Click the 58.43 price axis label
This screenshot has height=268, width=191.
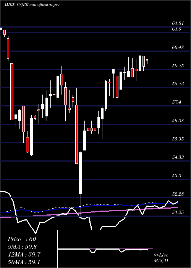[178, 84]
